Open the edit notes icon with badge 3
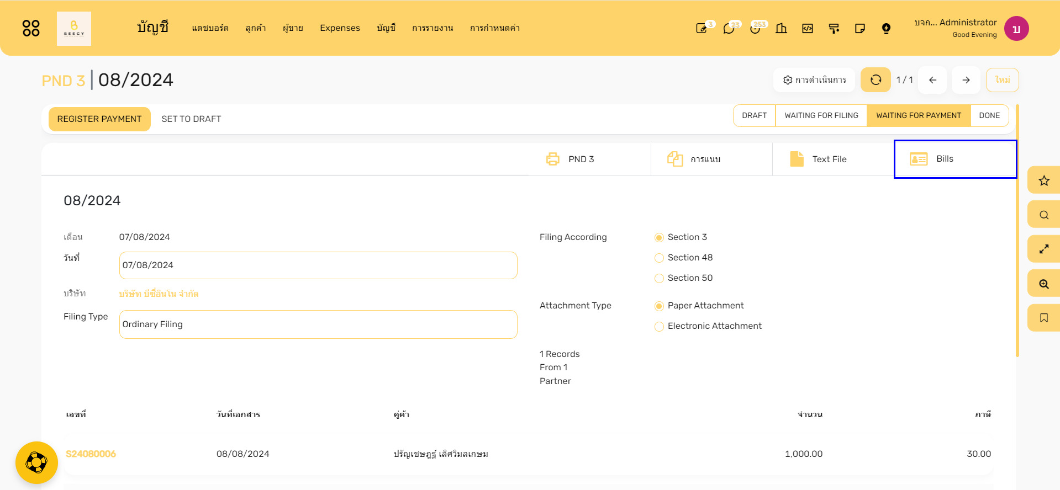 click(x=702, y=28)
